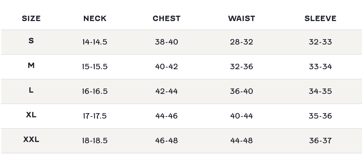
Task: Click chest measurement 38-40
Action: 166,42
